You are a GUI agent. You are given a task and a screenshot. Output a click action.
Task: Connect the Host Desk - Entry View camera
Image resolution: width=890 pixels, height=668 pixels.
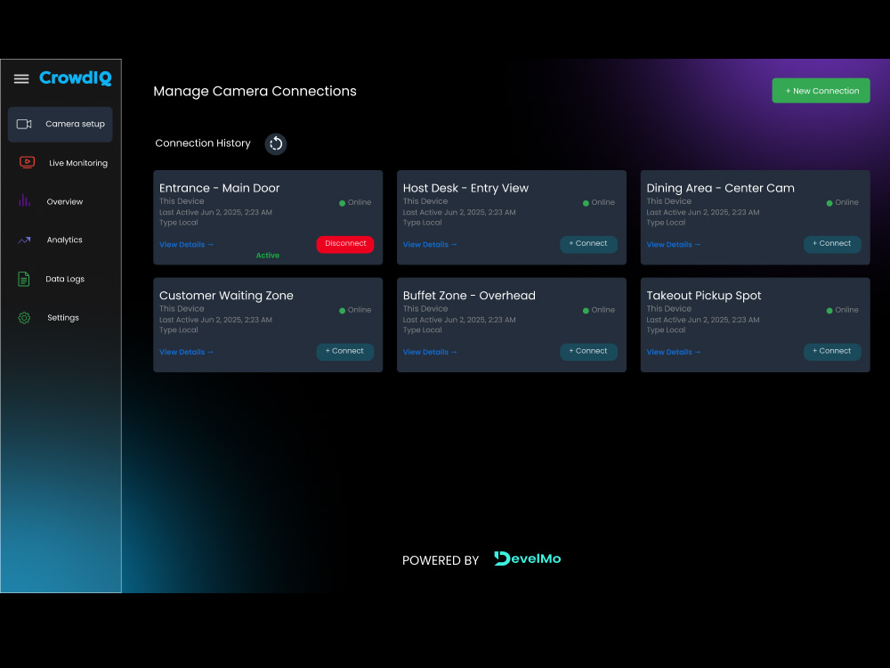[x=588, y=244]
